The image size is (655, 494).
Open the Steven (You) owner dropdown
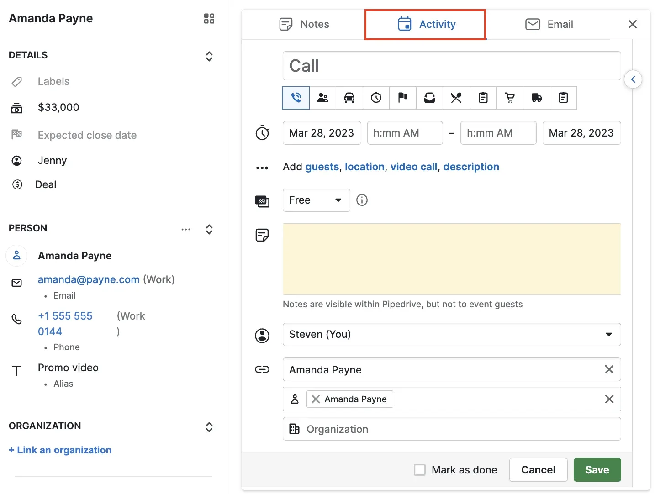coord(452,335)
